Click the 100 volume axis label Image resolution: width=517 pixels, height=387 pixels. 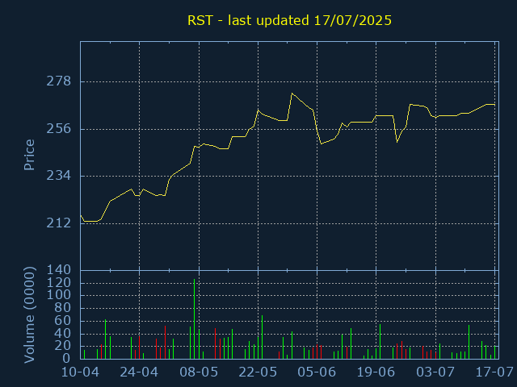[x=59, y=295]
